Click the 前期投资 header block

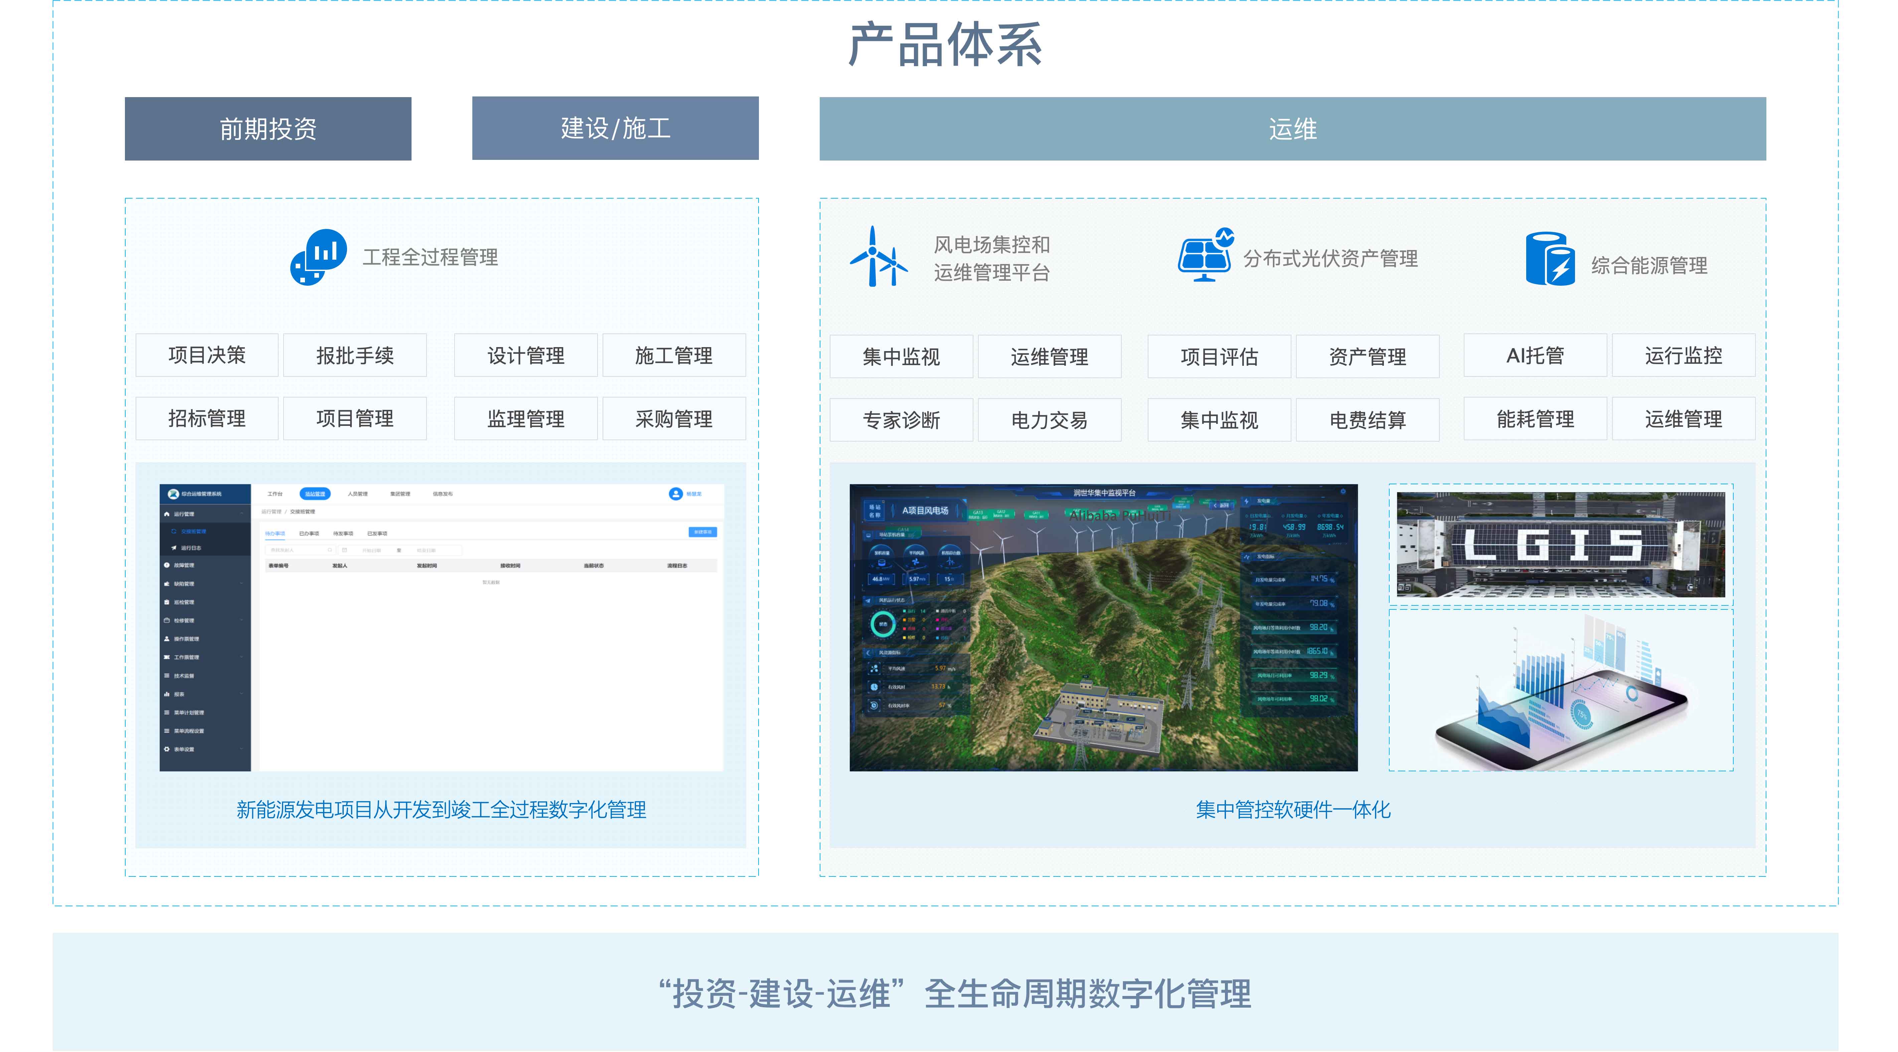(x=268, y=129)
